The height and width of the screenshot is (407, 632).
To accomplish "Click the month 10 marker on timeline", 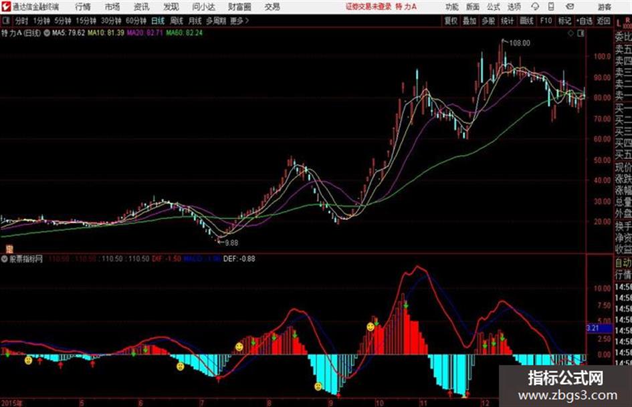I will [379, 403].
